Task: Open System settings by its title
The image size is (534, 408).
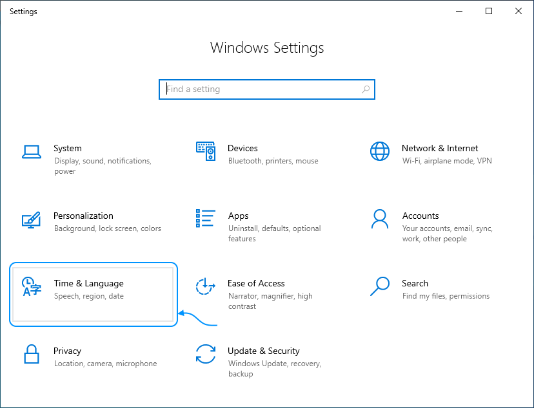Action: [68, 148]
